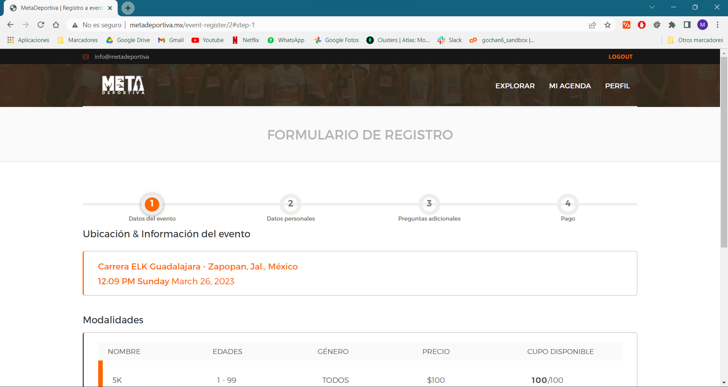The height and width of the screenshot is (387, 728).
Task: Open the gray gear extension icon
Action: tap(657, 25)
